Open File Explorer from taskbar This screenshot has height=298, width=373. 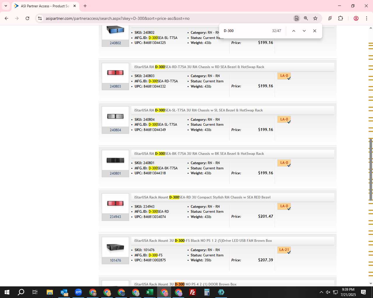tap(50, 292)
